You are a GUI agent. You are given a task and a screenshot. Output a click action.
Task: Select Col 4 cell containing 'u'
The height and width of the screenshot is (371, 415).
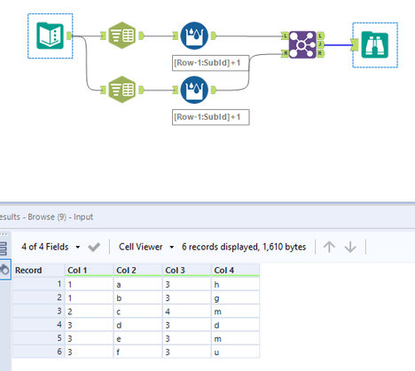235,352
